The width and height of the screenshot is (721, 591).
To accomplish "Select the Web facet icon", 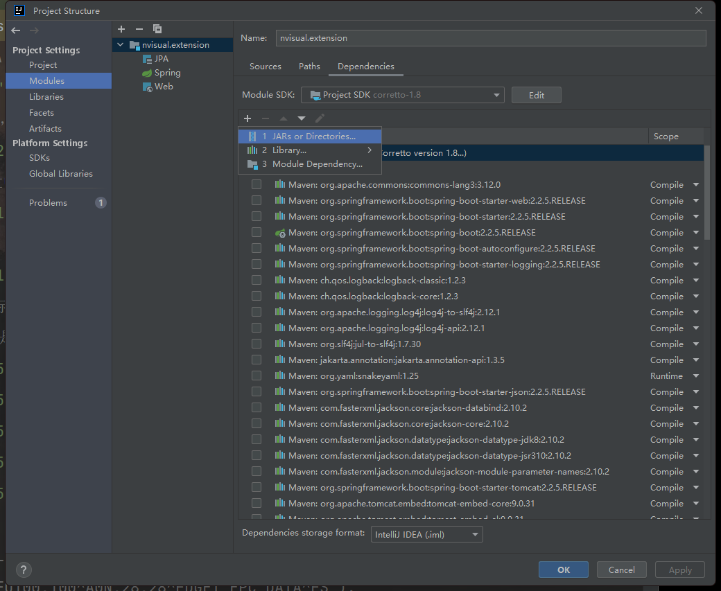I will (147, 87).
